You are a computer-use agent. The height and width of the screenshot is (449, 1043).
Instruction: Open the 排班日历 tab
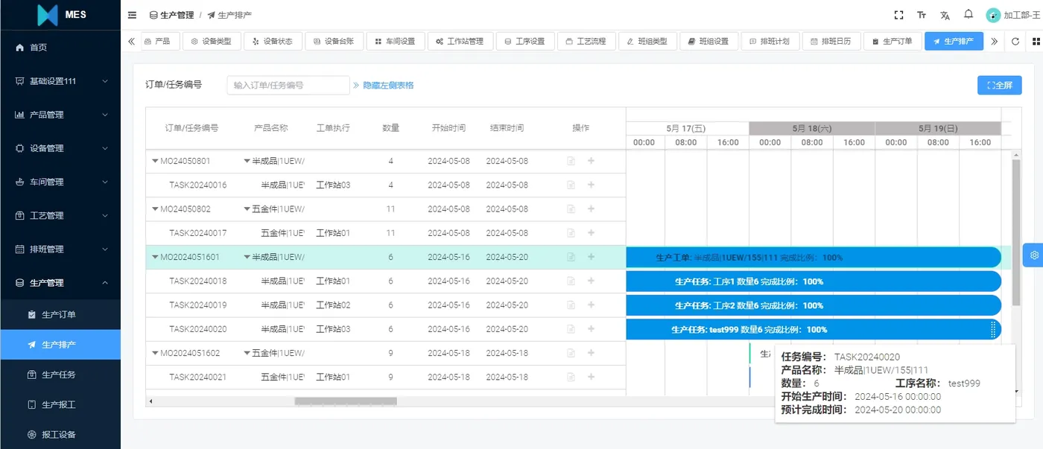tap(831, 41)
